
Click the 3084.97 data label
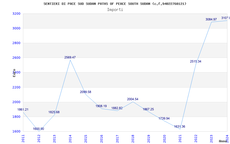point(211,19)
